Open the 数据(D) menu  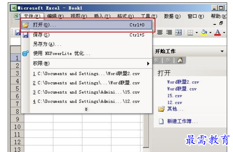(172, 16)
